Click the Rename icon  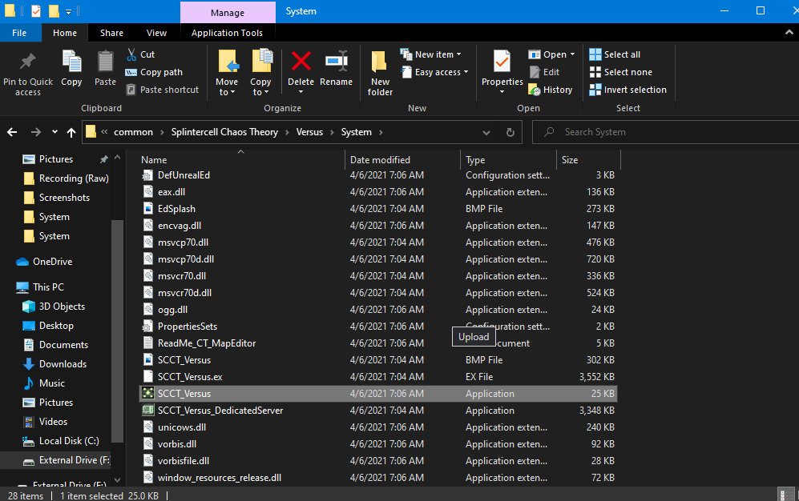click(x=337, y=61)
